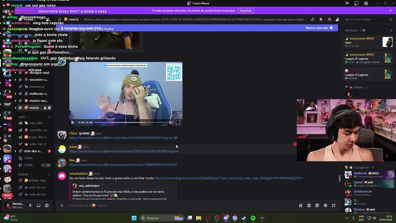Open the nick-do-wr channel
Viewport: 396px width, 223px height.
point(34,187)
